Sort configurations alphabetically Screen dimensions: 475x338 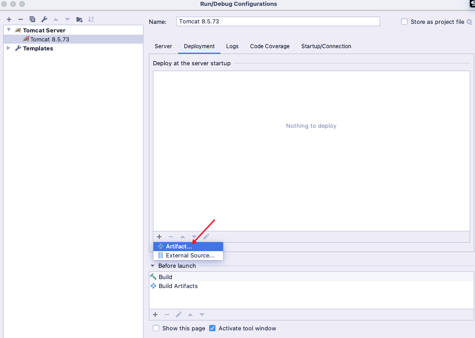pos(91,19)
